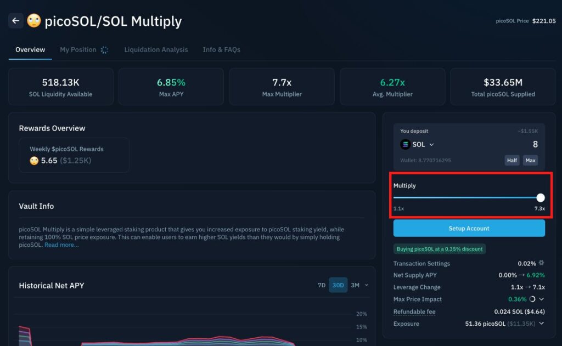Open the My Position tab
Viewport: 562px width, 346px height.
pyautogui.click(x=78, y=50)
